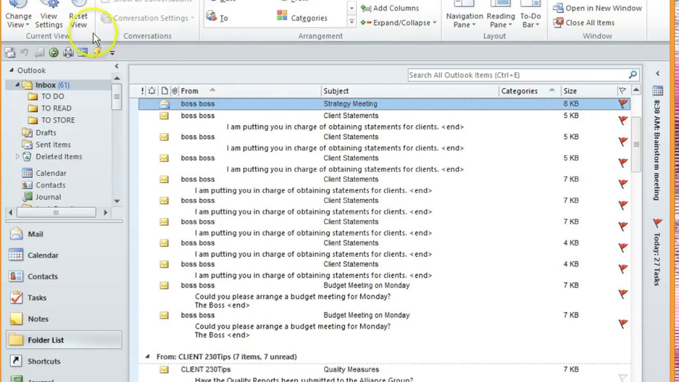Image resolution: width=679 pixels, height=382 pixels.
Task: Open the Tasks navigation section
Action: coord(64,298)
